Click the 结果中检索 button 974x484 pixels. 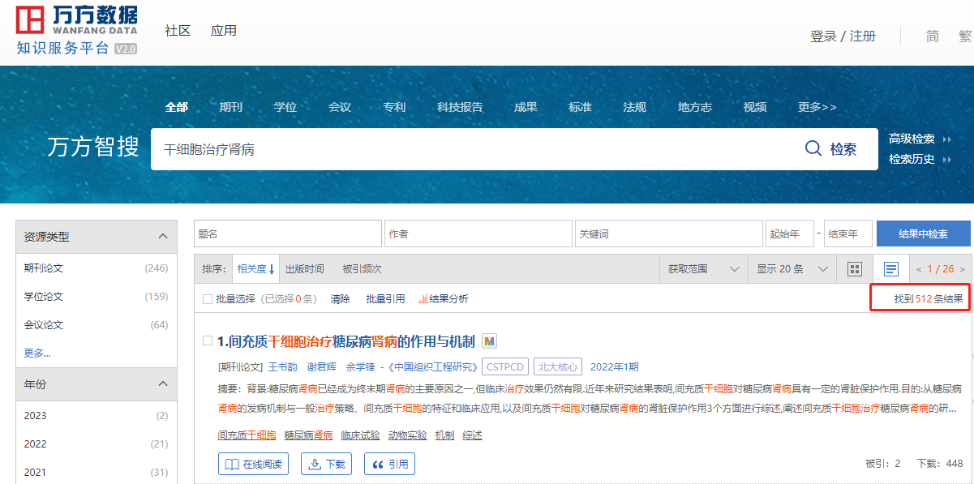pos(923,234)
